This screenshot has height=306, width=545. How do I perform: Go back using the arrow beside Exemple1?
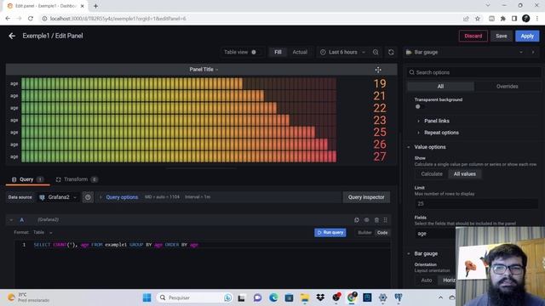click(x=12, y=36)
